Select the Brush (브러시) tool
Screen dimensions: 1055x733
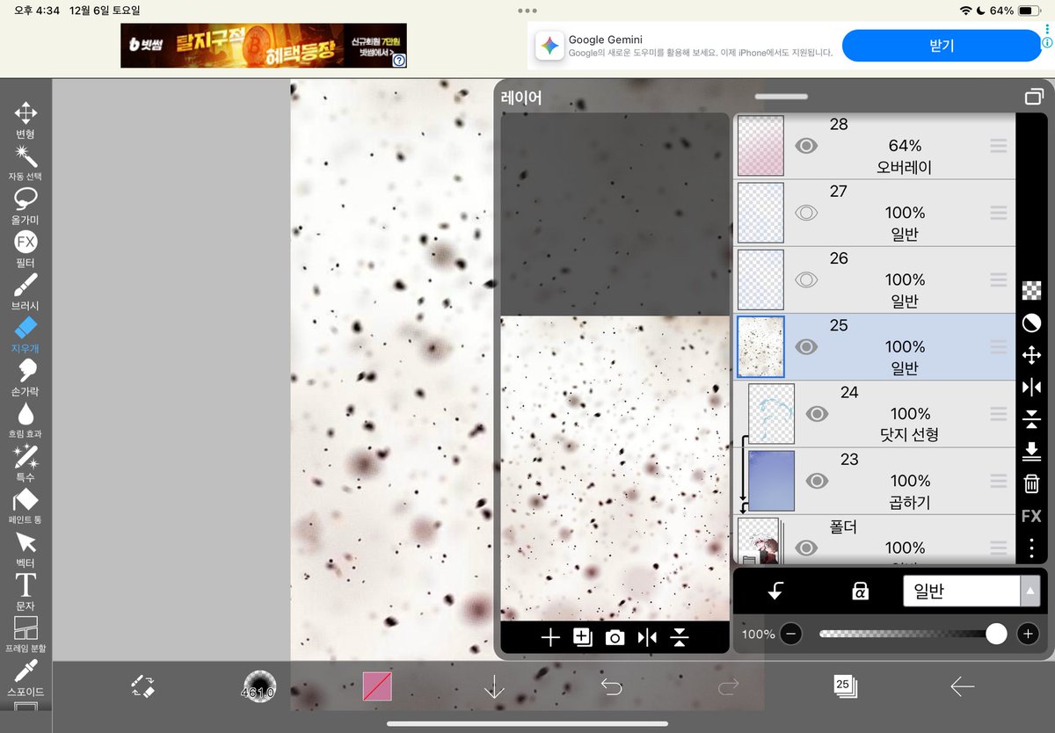[x=25, y=292]
